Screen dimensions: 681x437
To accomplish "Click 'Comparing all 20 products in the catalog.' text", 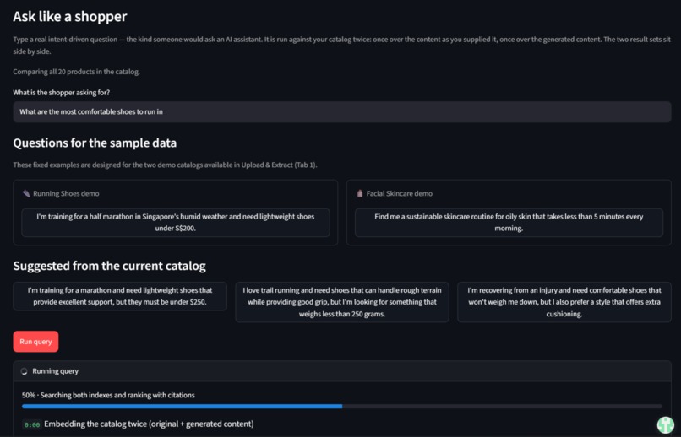I will 76,72.
